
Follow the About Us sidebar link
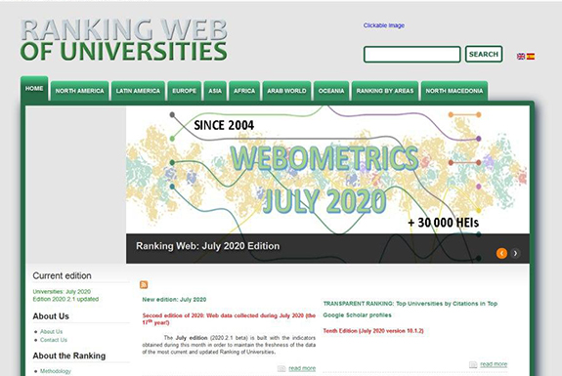(51, 332)
